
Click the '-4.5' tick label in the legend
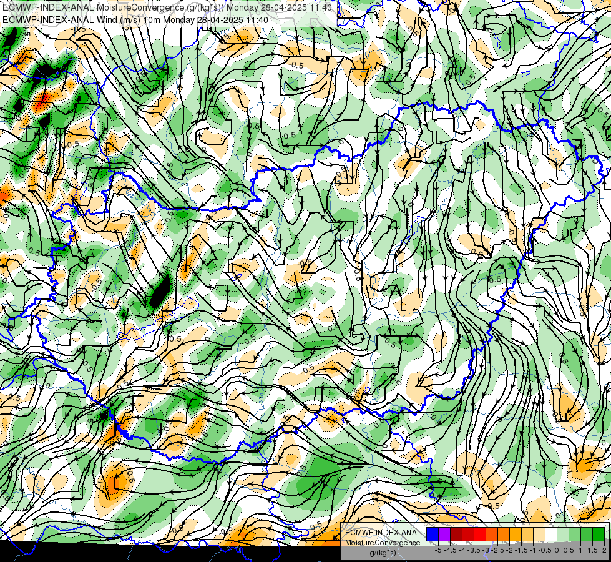coord(450,550)
